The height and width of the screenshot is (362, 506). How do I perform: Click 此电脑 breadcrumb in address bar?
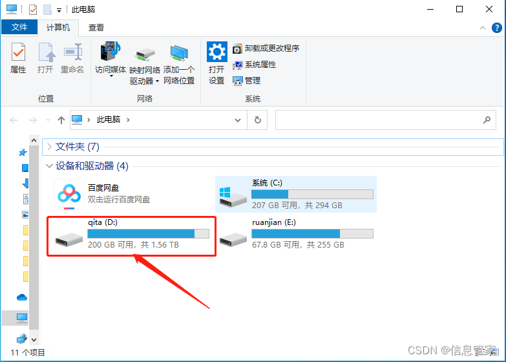(109, 120)
